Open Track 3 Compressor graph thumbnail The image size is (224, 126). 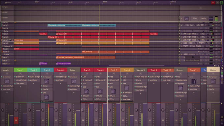46,81
